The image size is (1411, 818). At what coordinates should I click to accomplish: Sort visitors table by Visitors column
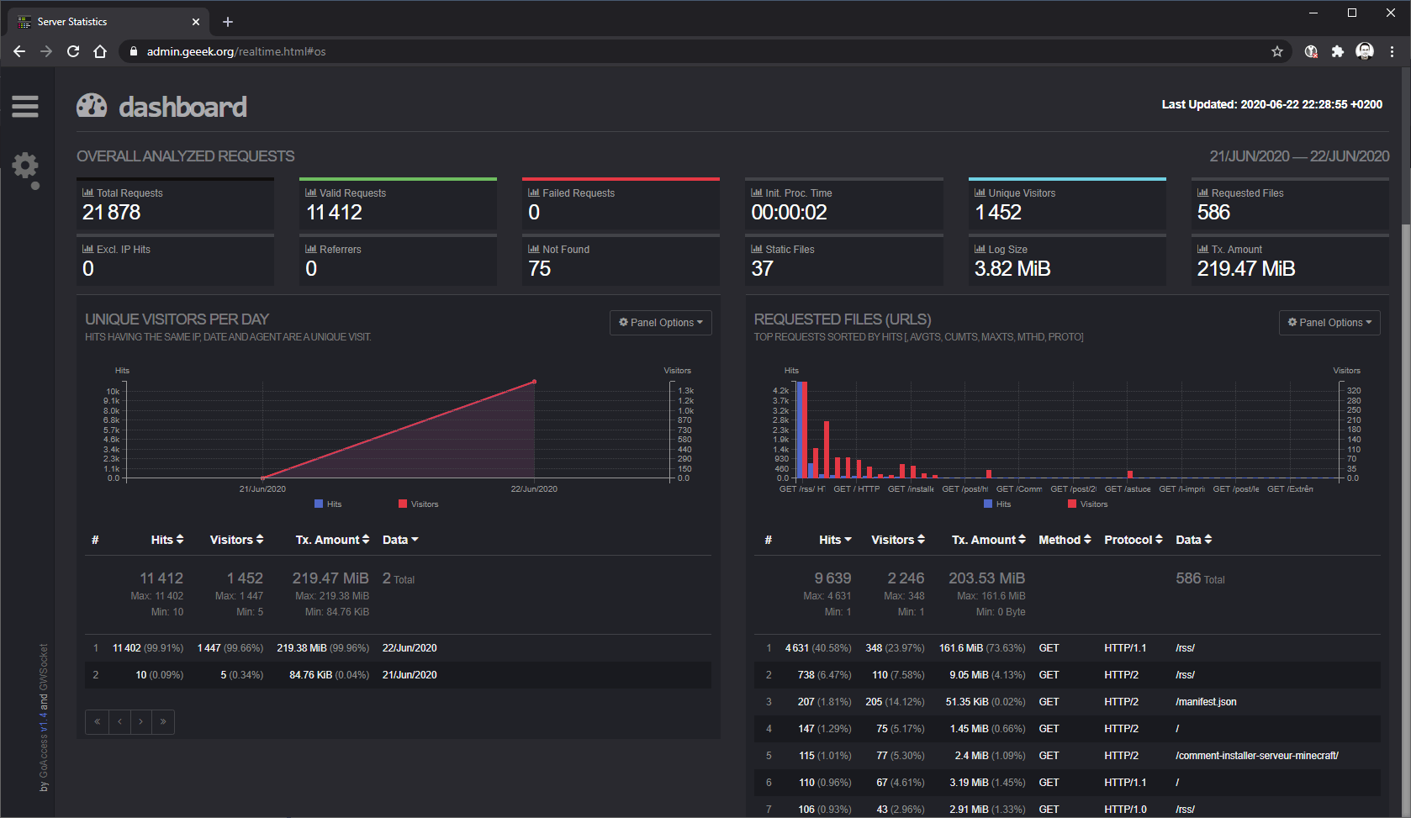tap(236, 540)
